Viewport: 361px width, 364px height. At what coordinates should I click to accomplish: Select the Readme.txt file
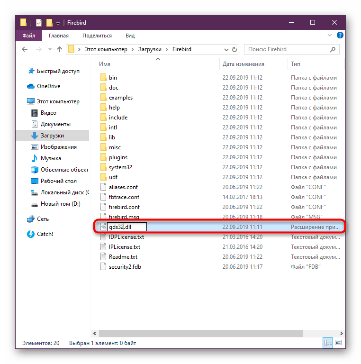coord(123,257)
